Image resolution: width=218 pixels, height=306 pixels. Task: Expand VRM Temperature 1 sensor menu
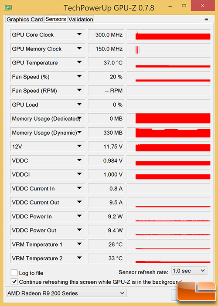pos(79,244)
